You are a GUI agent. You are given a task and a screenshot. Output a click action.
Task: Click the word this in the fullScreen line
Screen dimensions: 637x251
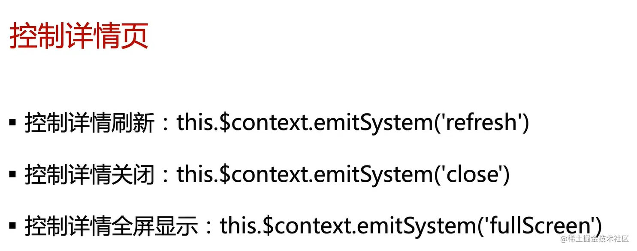(238, 226)
